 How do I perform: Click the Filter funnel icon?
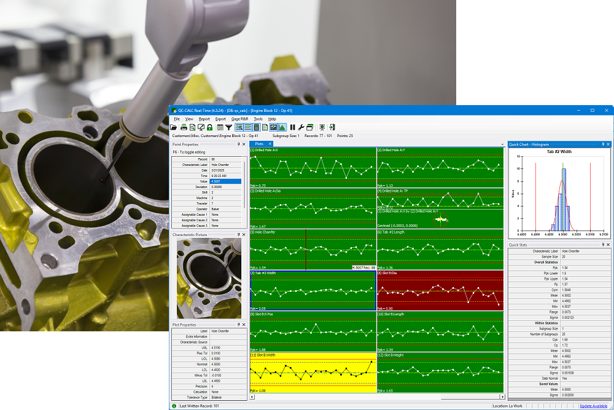point(228,127)
